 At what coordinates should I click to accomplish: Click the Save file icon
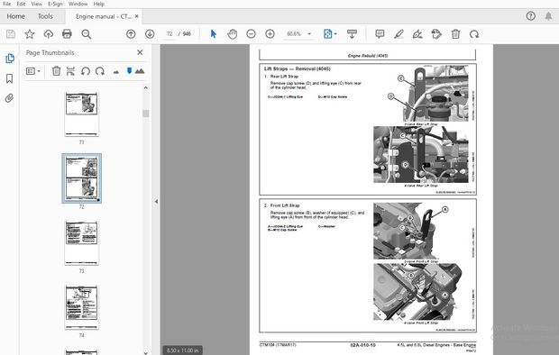pos(11,34)
